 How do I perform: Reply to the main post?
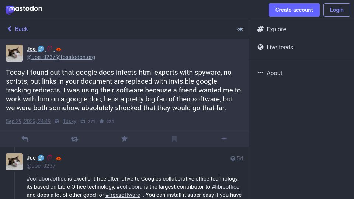pos(25,139)
